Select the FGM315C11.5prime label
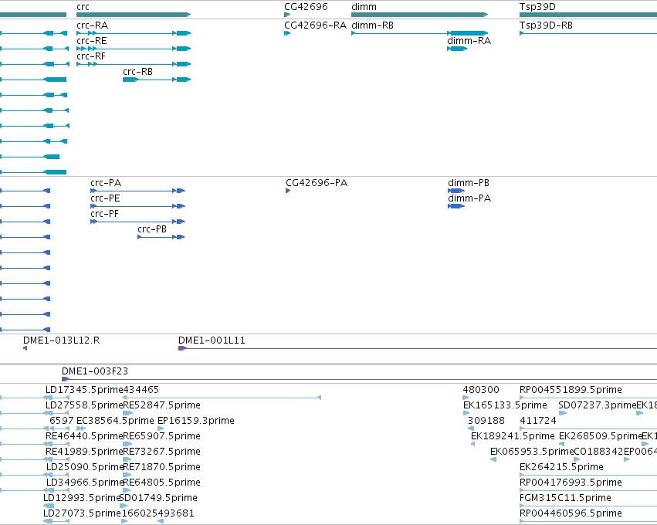The image size is (657, 525). click(x=565, y=498)
